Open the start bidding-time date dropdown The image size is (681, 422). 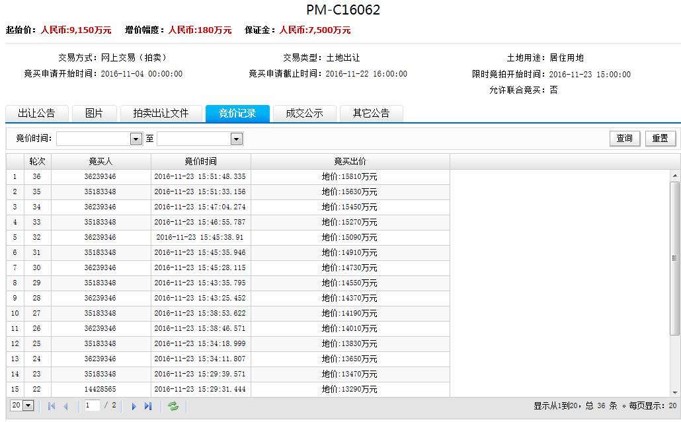click(x=136, y=139)
